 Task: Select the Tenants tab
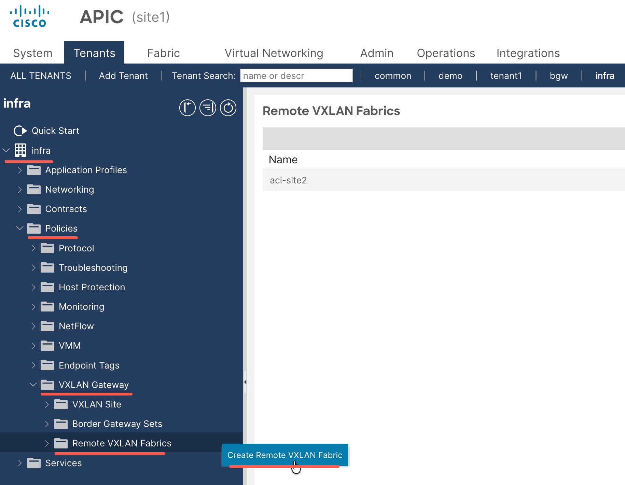94,53
